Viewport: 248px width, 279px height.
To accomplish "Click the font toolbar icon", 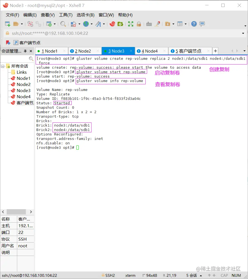I will 98,24.
